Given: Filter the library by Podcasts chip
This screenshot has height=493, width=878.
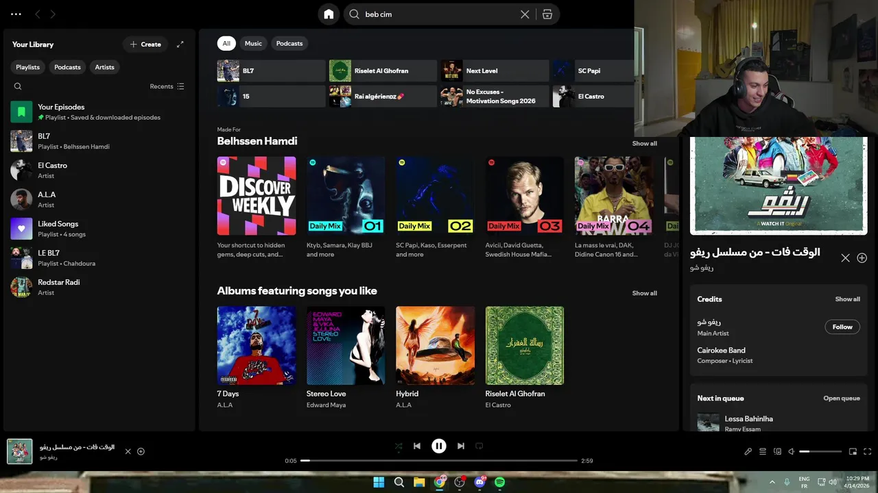Looking at the screenshot, I should point(67,67).
